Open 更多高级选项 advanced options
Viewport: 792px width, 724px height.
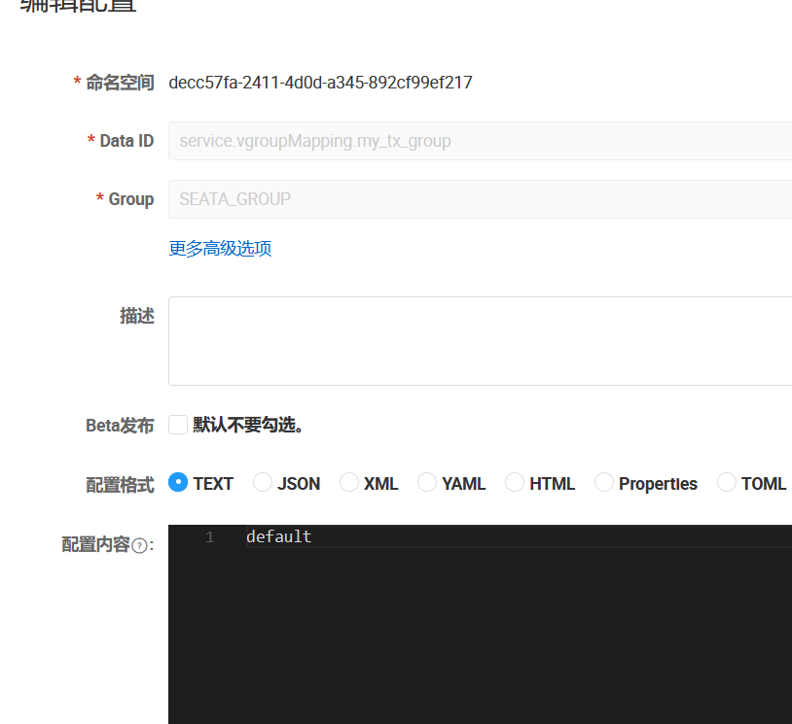coord(220,248)
